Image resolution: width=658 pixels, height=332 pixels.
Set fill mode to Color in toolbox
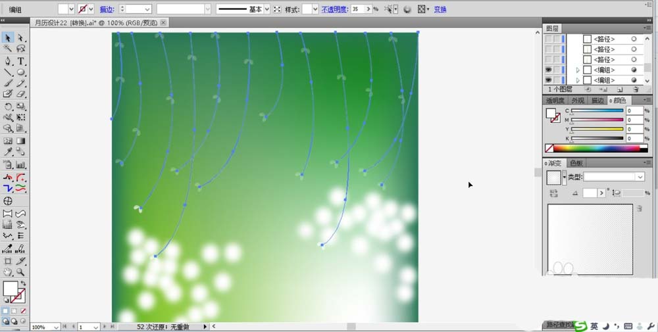tap(5, 311)
